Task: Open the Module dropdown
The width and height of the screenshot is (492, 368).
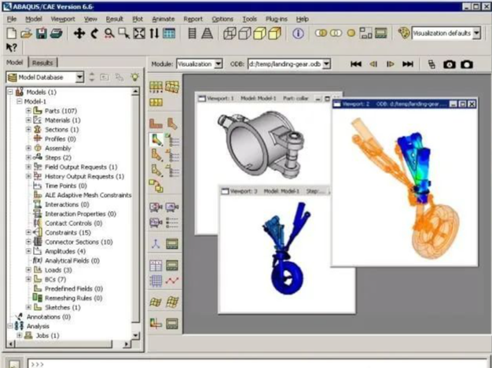Action: (218, 64)
